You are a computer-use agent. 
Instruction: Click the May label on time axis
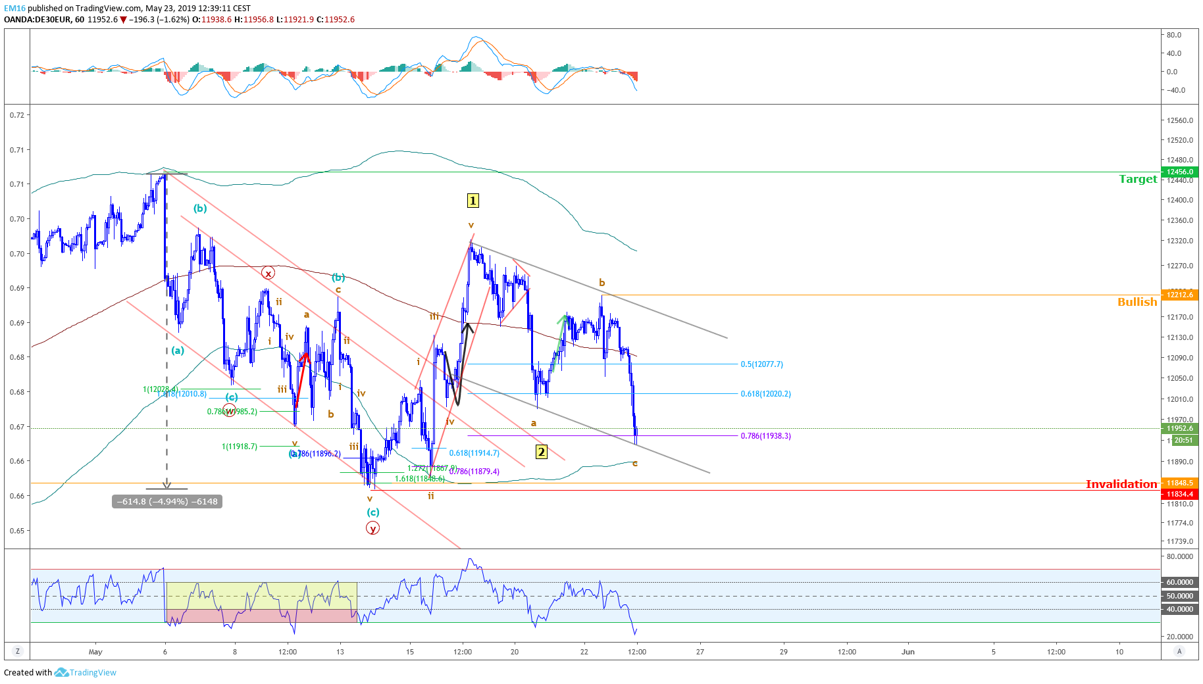click(95, 652)
